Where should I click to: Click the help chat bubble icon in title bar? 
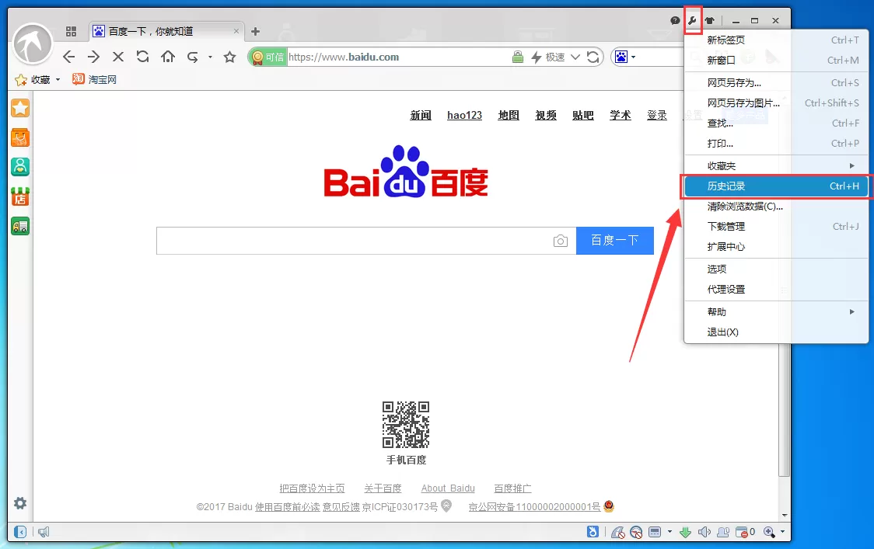click(675, 21)
